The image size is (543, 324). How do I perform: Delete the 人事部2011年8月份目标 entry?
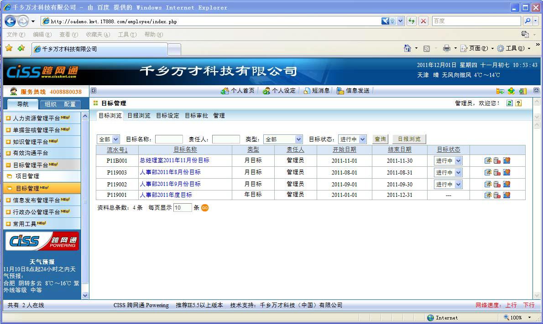pos(496,172)
